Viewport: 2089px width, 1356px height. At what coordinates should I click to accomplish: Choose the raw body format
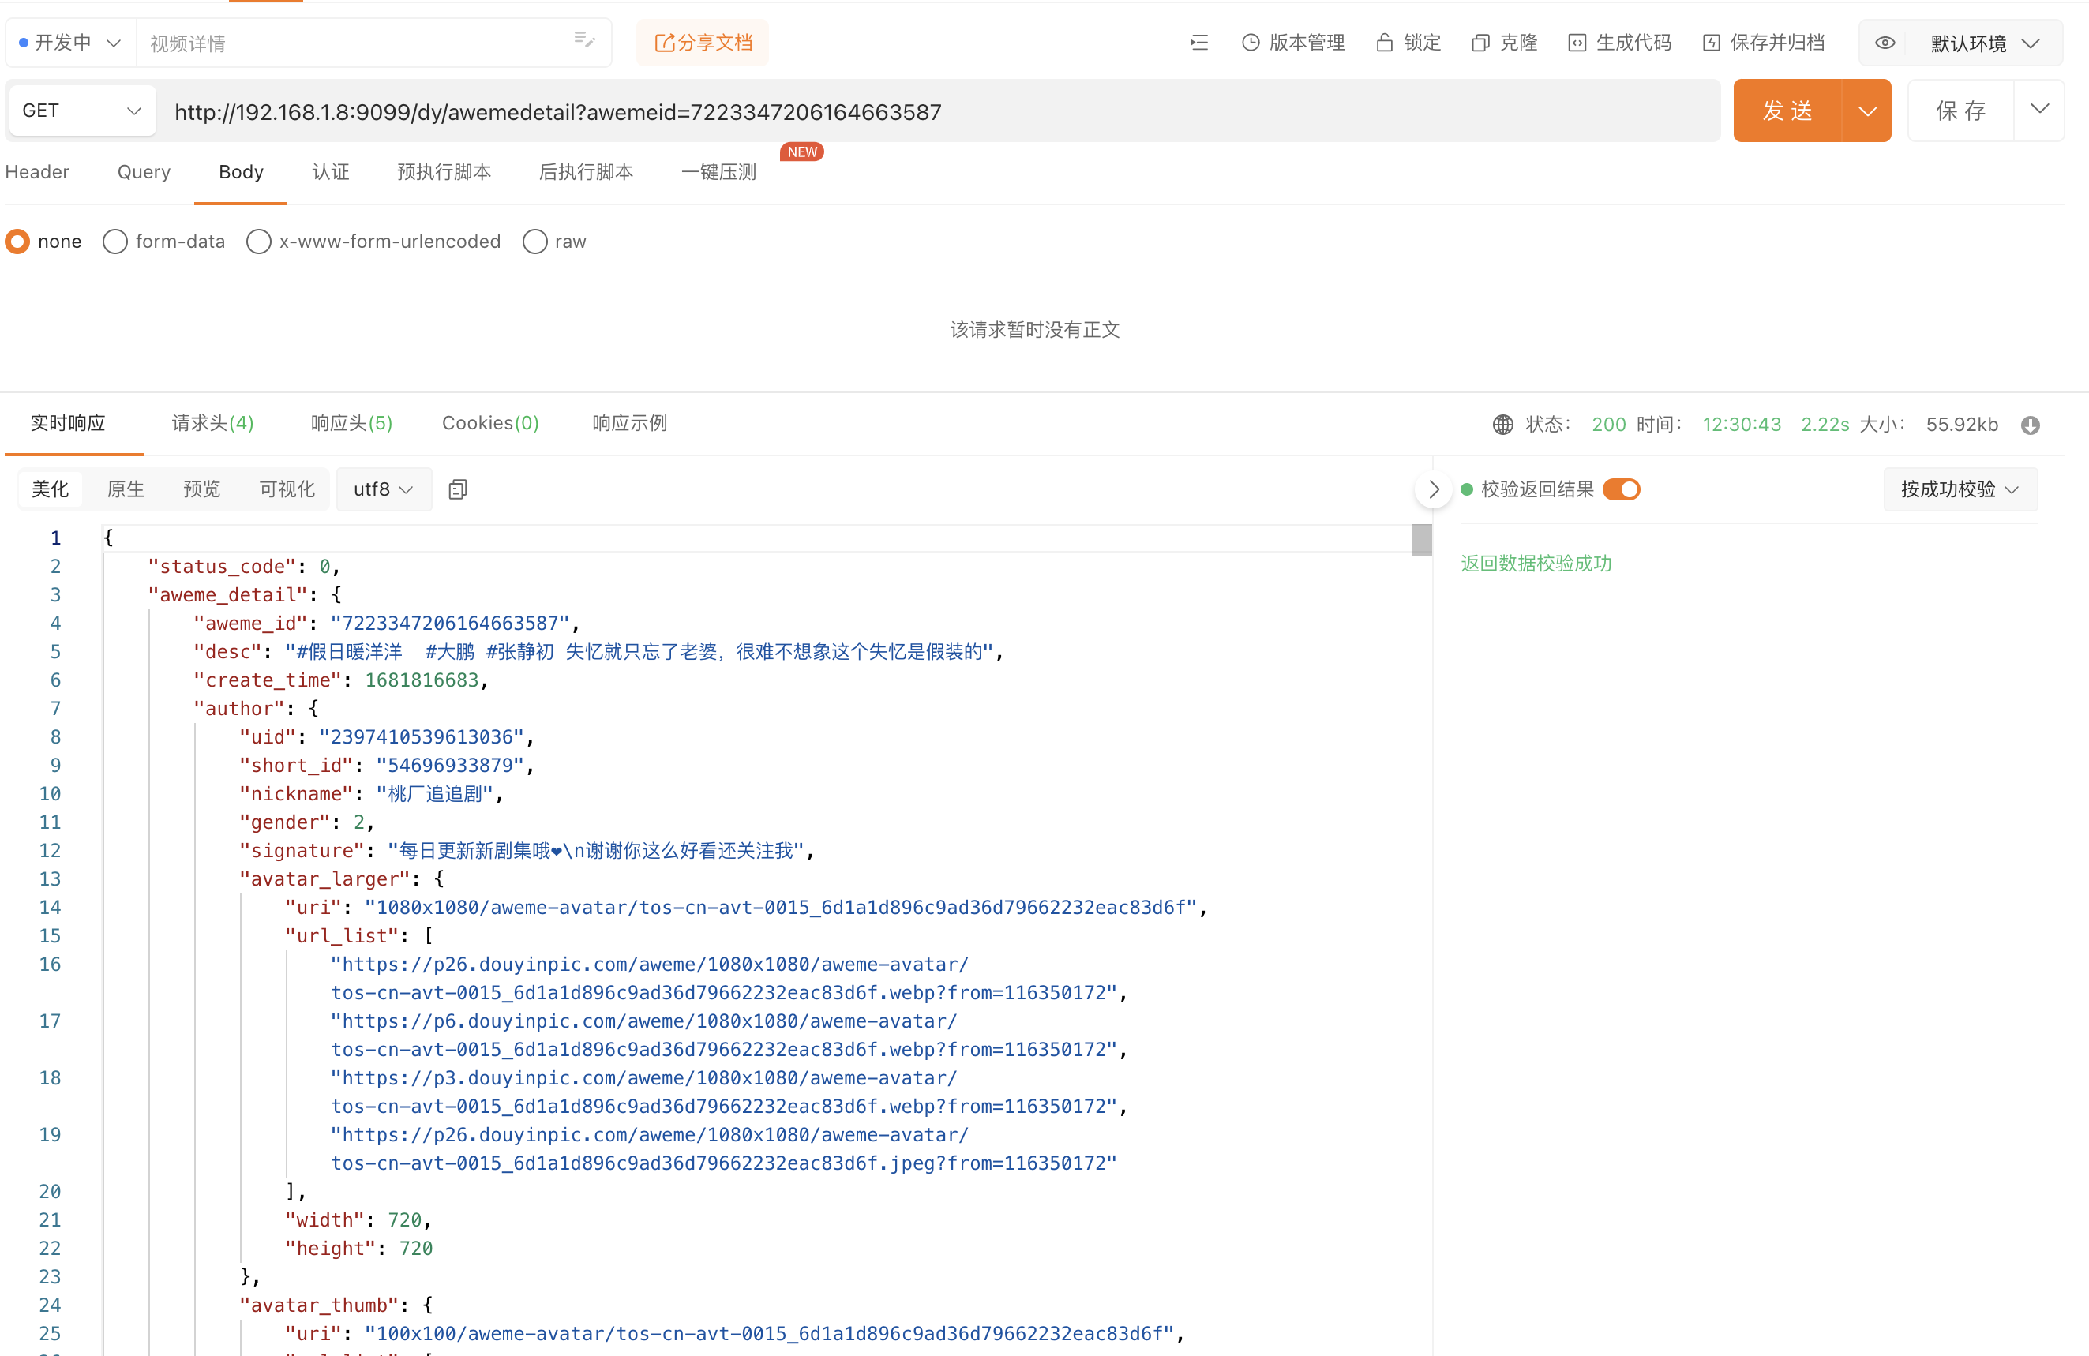point(535,242)
